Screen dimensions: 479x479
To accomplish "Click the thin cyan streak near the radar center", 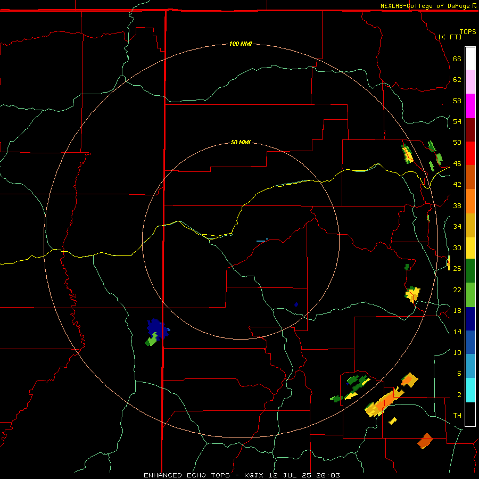I will pyautogui.click(x=262, y=241).
